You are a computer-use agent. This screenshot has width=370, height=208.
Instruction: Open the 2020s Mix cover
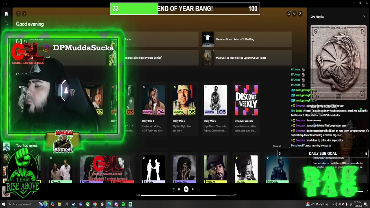point(215,169)
